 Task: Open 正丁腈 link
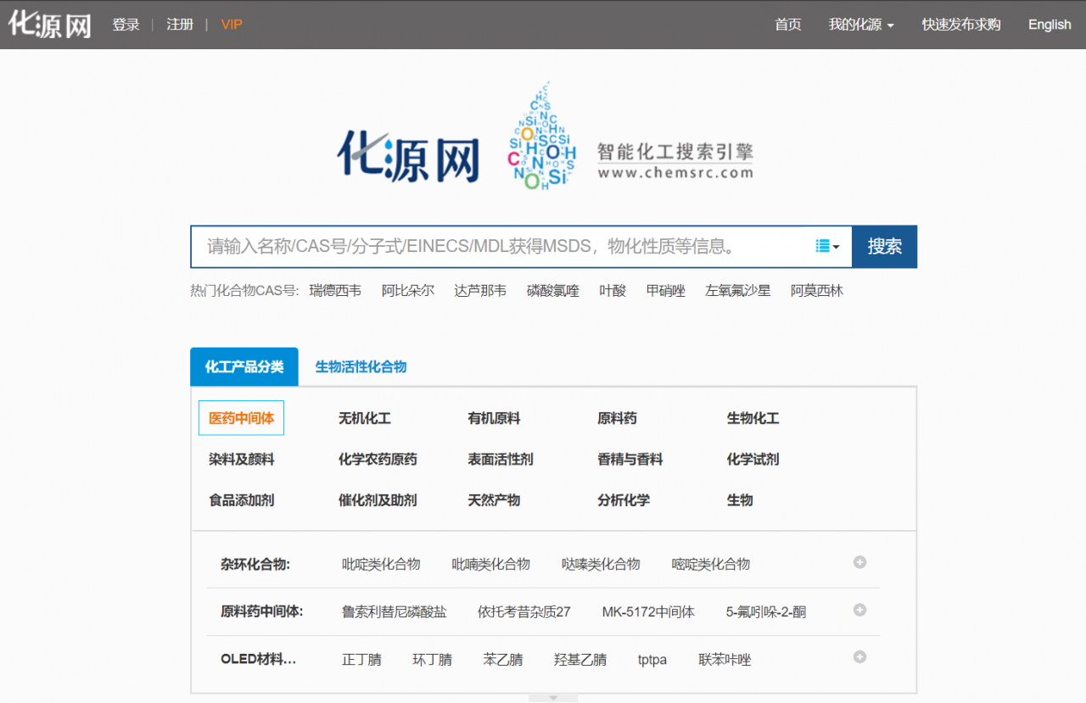[361, 660]
